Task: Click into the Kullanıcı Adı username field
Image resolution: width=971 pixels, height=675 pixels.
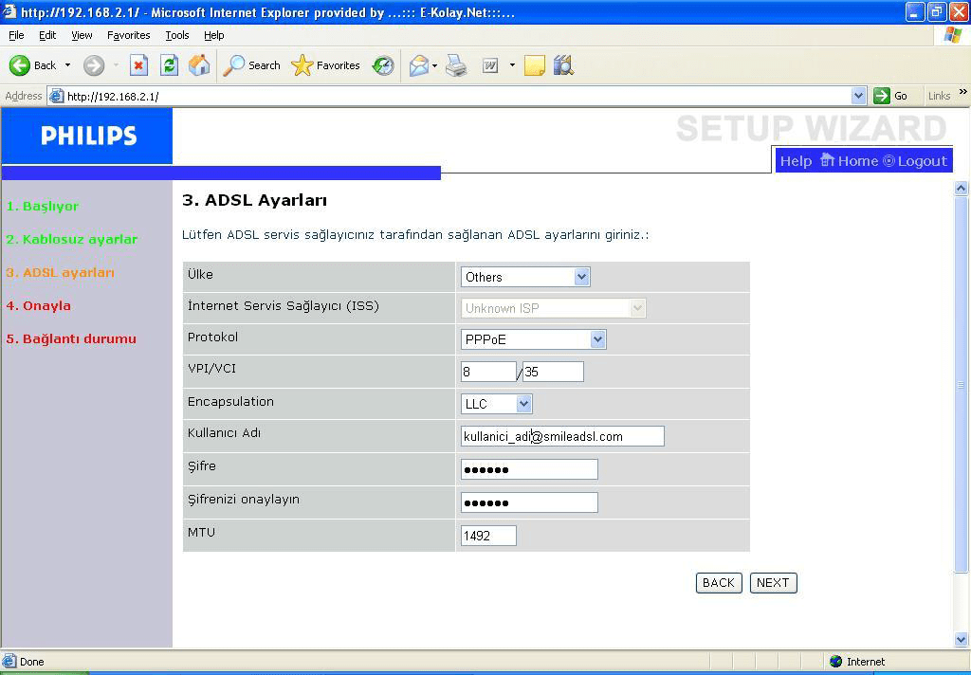Action: [561, 436]
